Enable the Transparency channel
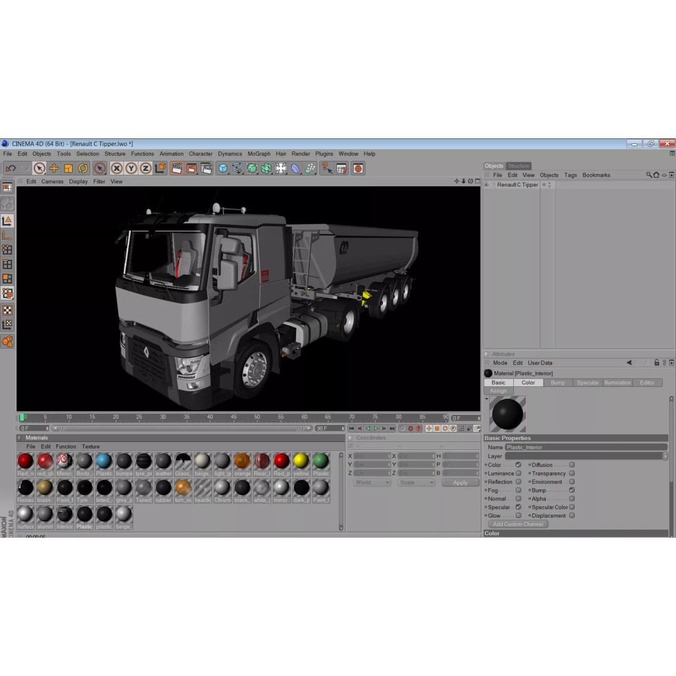The image size is (676, 676). [571, 473]
